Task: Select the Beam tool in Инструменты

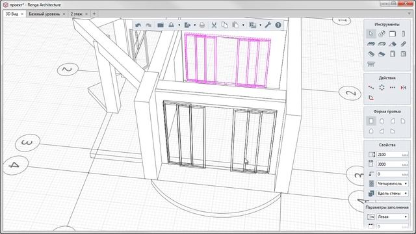Action: [403, 44]
